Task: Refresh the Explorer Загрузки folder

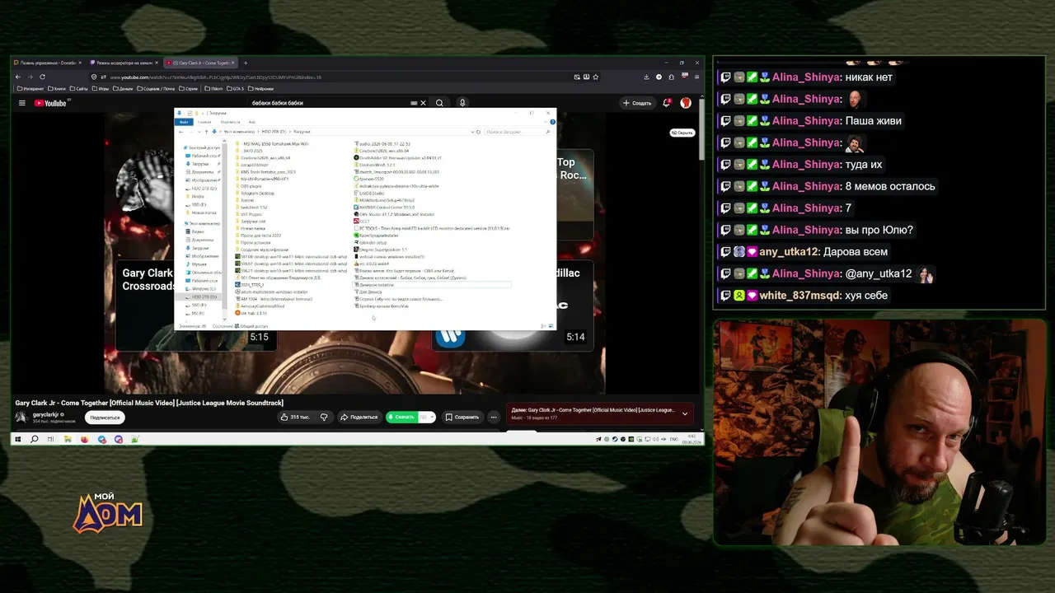Action: pyautogui.click(x=478, y=132)
